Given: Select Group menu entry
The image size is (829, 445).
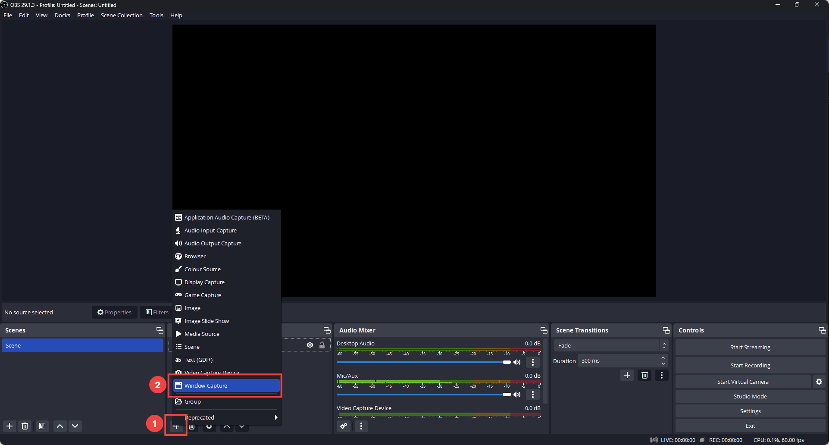Looking at the screenshot, I should [227, 401].
